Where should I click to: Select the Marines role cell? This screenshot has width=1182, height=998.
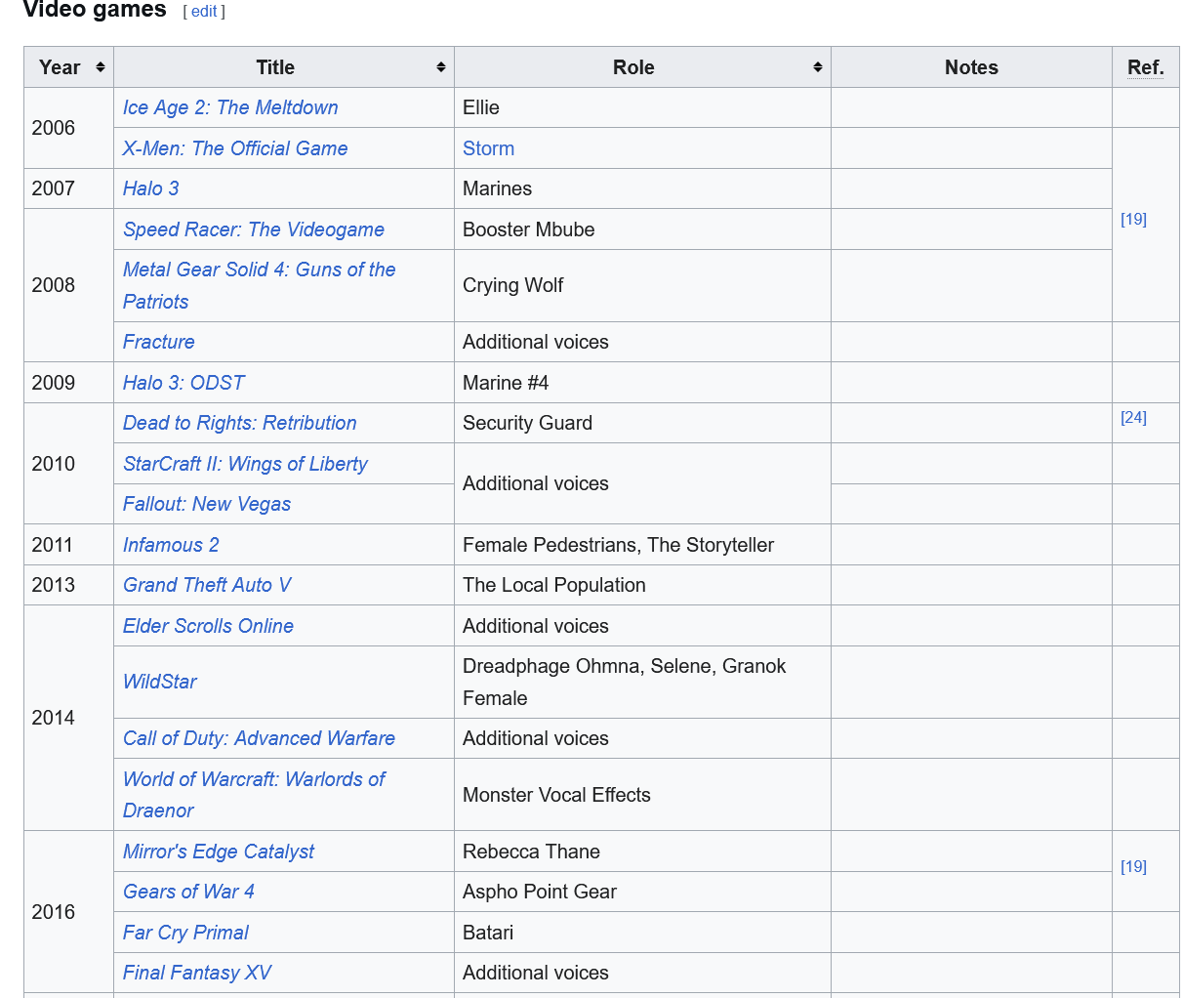(642, 188)
